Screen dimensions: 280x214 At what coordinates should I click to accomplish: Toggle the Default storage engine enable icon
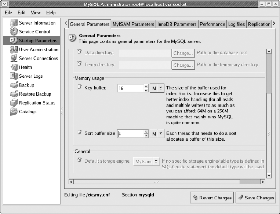tap(80, 160)
